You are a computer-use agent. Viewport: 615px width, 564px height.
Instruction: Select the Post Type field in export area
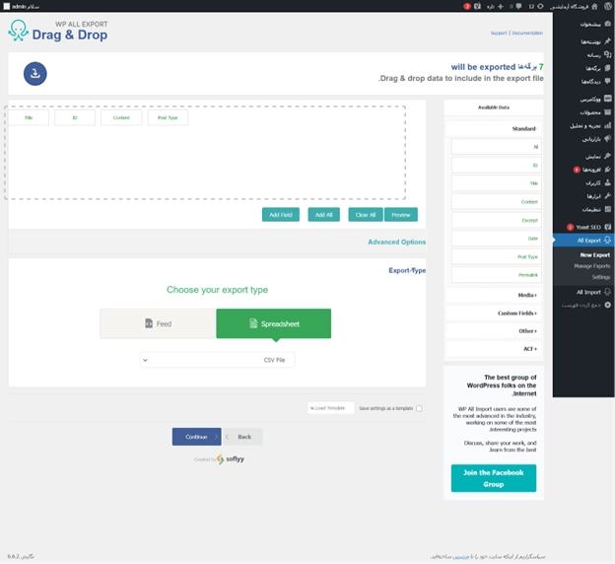click(x=168, y=117)
